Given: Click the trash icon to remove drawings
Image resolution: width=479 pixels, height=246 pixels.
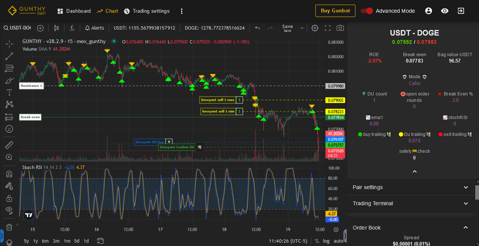Looking at the screenshot, I should click(9, 227).
